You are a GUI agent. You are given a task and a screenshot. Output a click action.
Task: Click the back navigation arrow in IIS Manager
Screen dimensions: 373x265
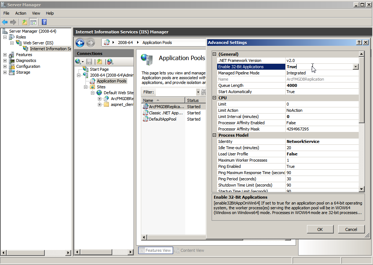[80, 43]
